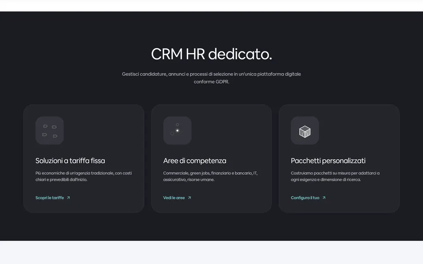
Task: Click the tags icon in the fixed-rate card
Action: pyautogui.click(x=50, y=131)
